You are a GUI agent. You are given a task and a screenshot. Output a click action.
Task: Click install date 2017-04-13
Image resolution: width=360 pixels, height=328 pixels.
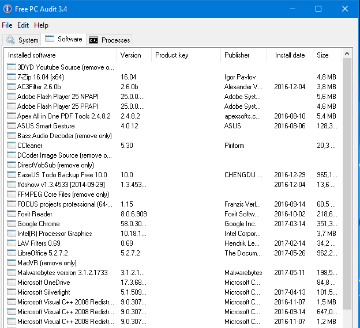point(290,292)
